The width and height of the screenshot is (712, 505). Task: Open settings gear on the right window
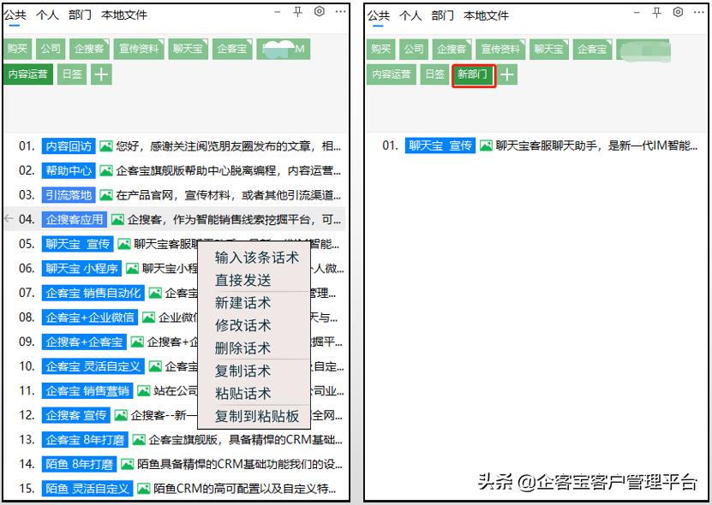679,12
